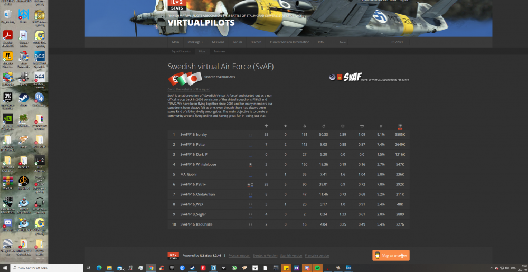Click the IL2 Stats logo in the banner

point(177,5)
